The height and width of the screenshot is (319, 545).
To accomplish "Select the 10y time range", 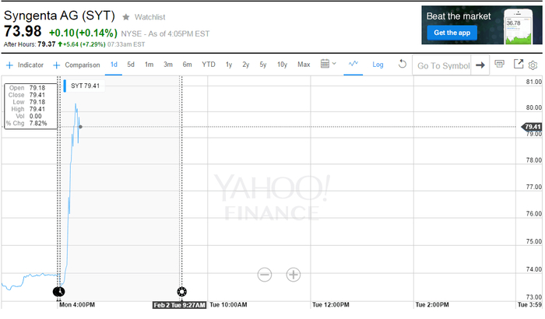I will tap(282, 65).
